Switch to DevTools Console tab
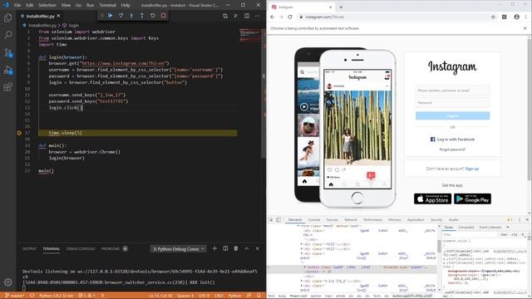 coord(314,219)
